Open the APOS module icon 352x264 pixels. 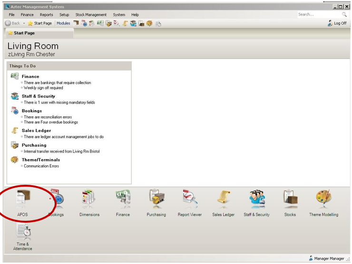coord(22,200)
